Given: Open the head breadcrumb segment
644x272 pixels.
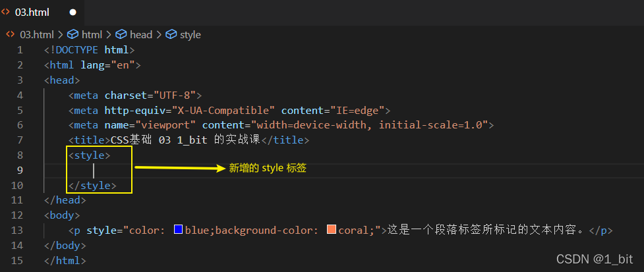Looking at the screenshot, I should click(x=141, y=35).
